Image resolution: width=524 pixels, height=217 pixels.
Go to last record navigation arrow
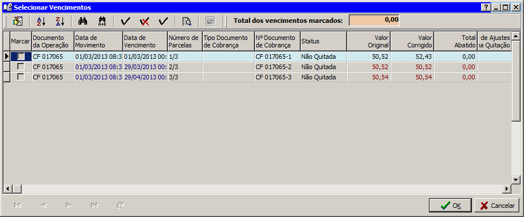pos(94,206)
